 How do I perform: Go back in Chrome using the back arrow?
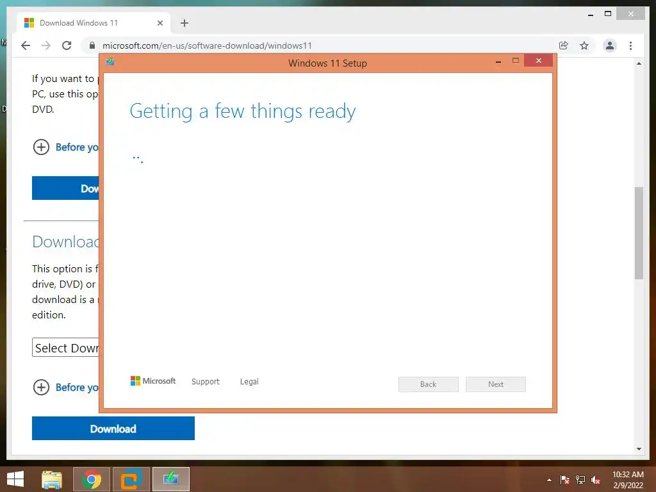[26, 45]
